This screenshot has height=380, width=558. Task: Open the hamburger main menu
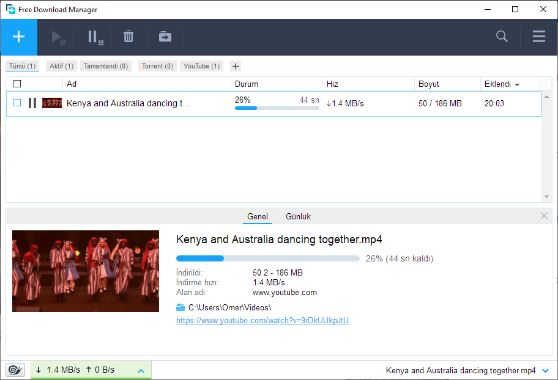(x=538, y=37)
